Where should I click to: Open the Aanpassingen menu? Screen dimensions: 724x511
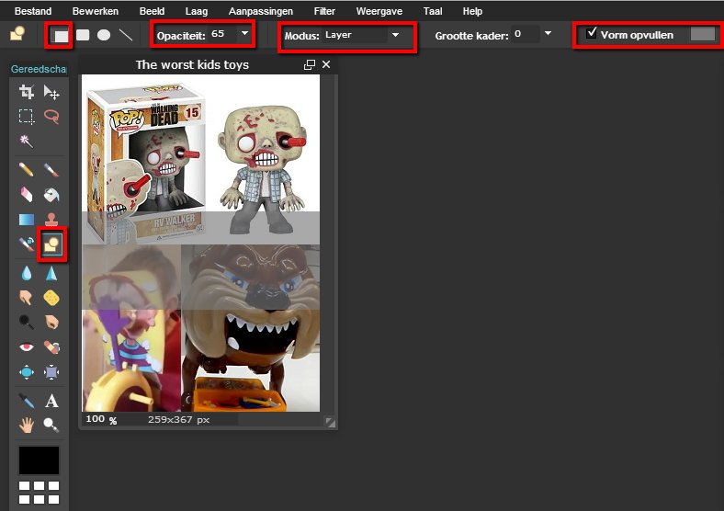(x=261, y=11)
